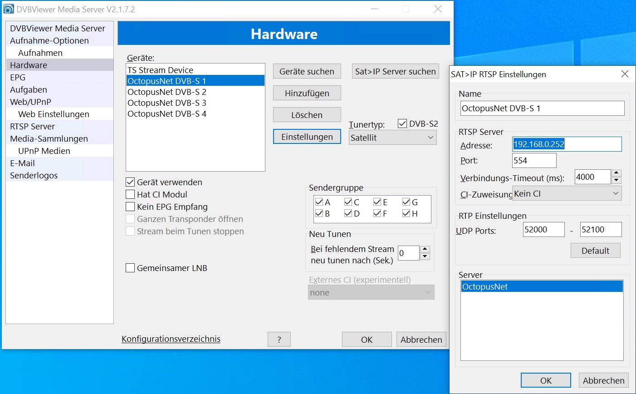Click the Löschen button
636x394 pixels.
pos(307,115)
